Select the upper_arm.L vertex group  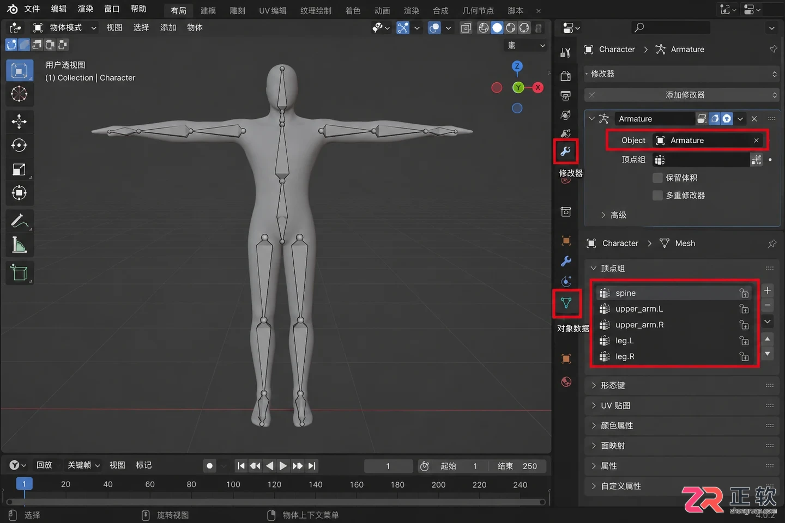click(674, 309)
